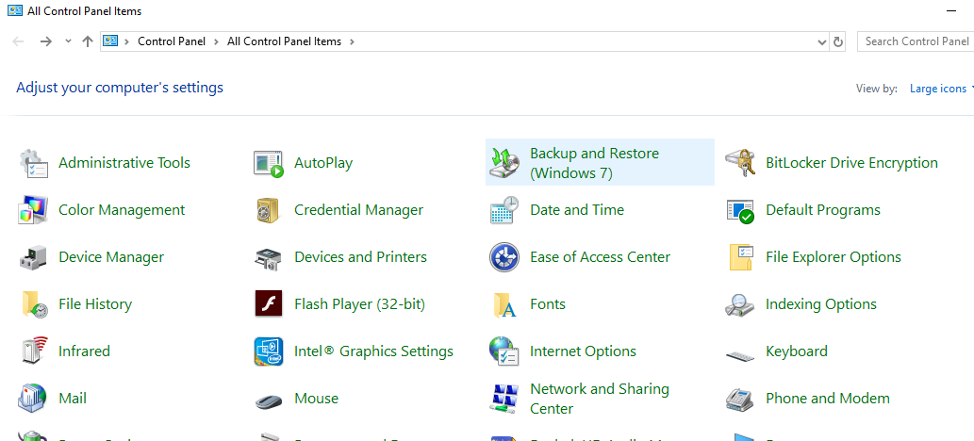
Task: Click Flash Player (32-bit) label
Action: 359,304
